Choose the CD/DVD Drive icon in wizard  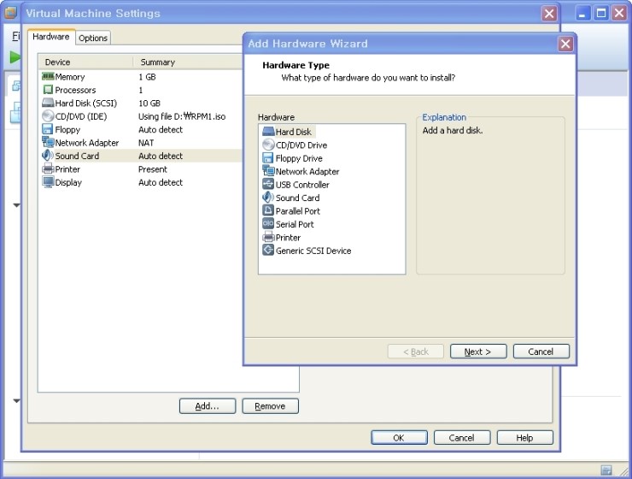coord(268,145)
